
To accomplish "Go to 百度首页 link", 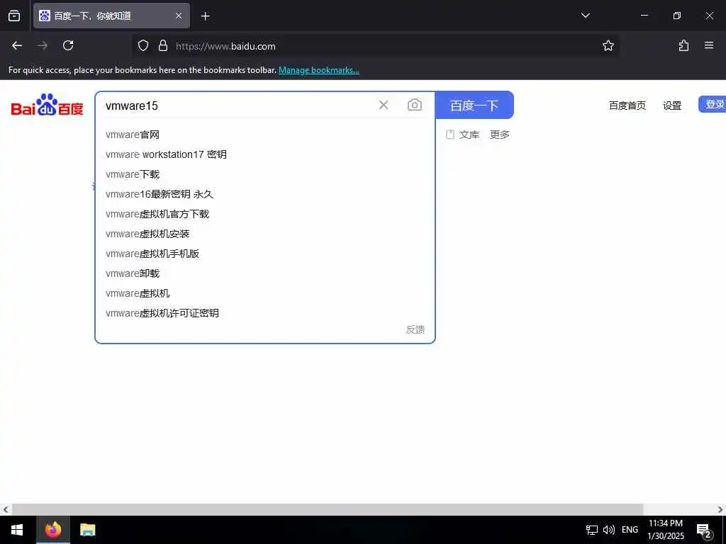I will [627, 106].
